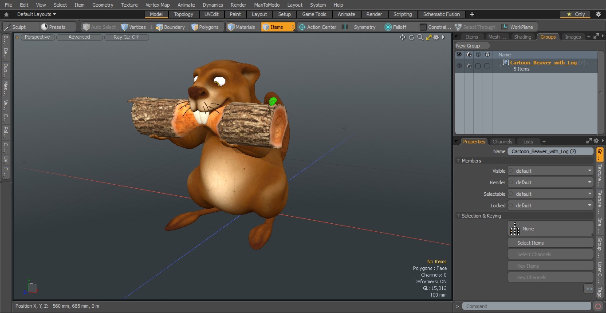606x313 pixels.
Task: Check the first box of Cartoon_Beaver_with_Log row
Action: 478,66
